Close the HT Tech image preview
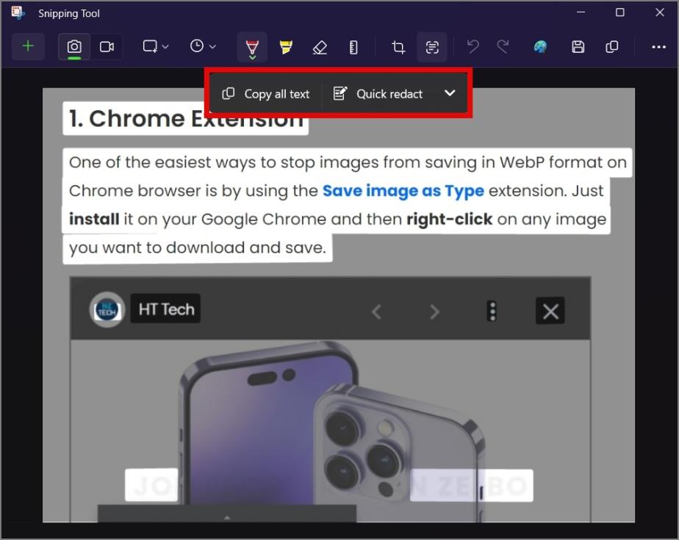The height and width of the screenshot is (540, 679). [x=550, y=311]
